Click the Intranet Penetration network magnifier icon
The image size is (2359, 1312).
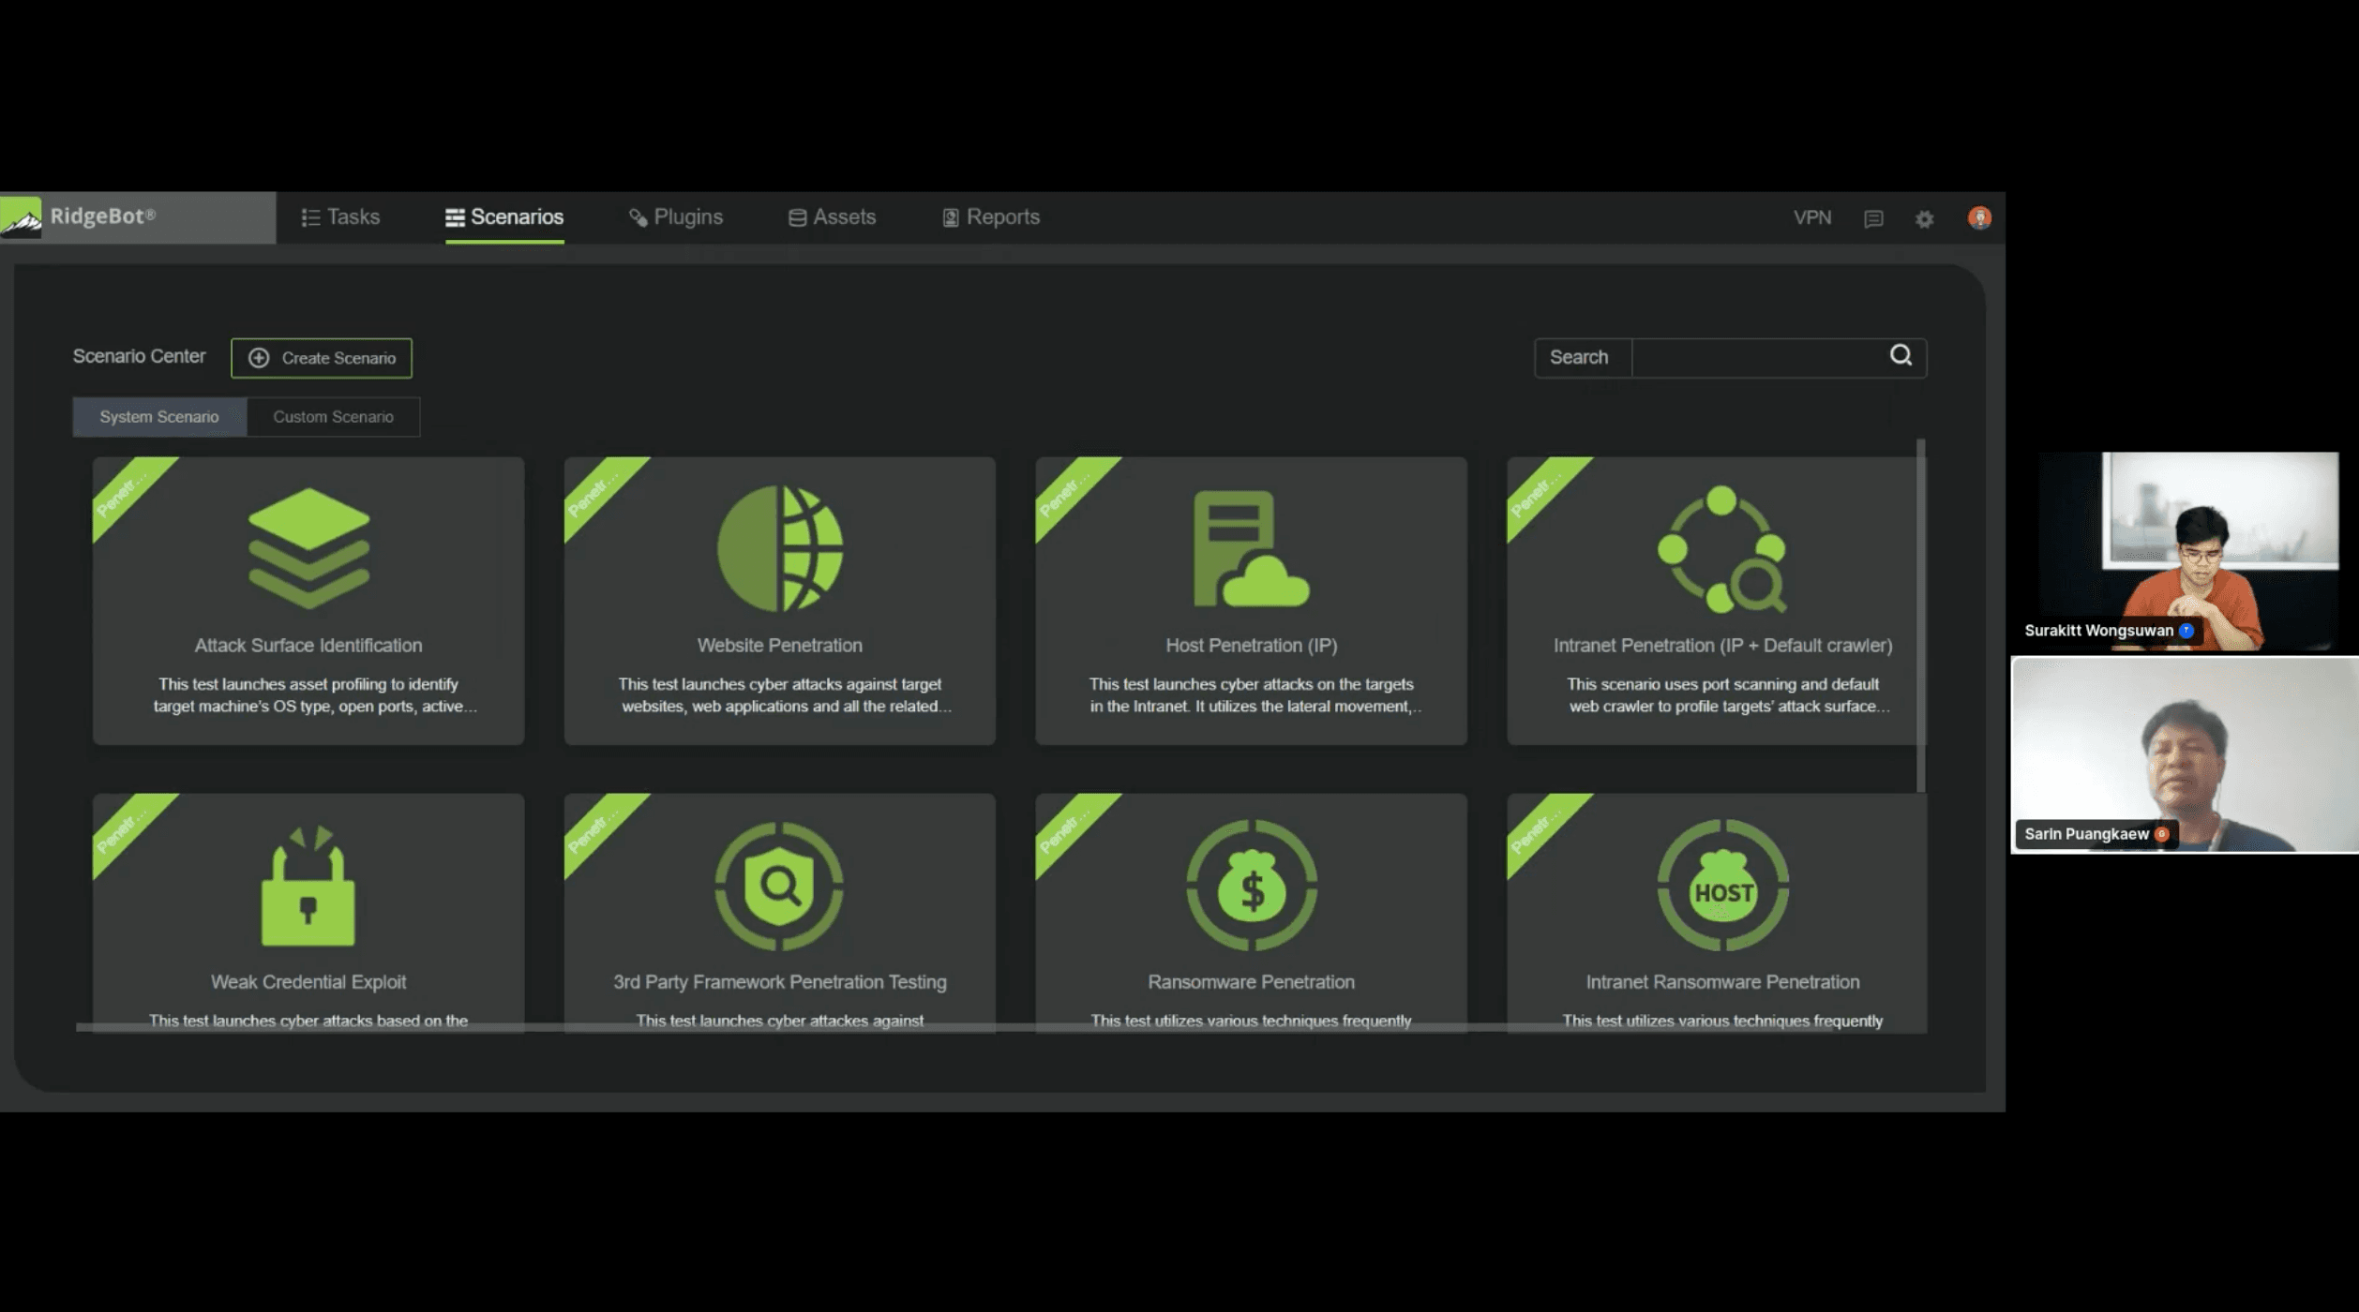point(1721,549)
